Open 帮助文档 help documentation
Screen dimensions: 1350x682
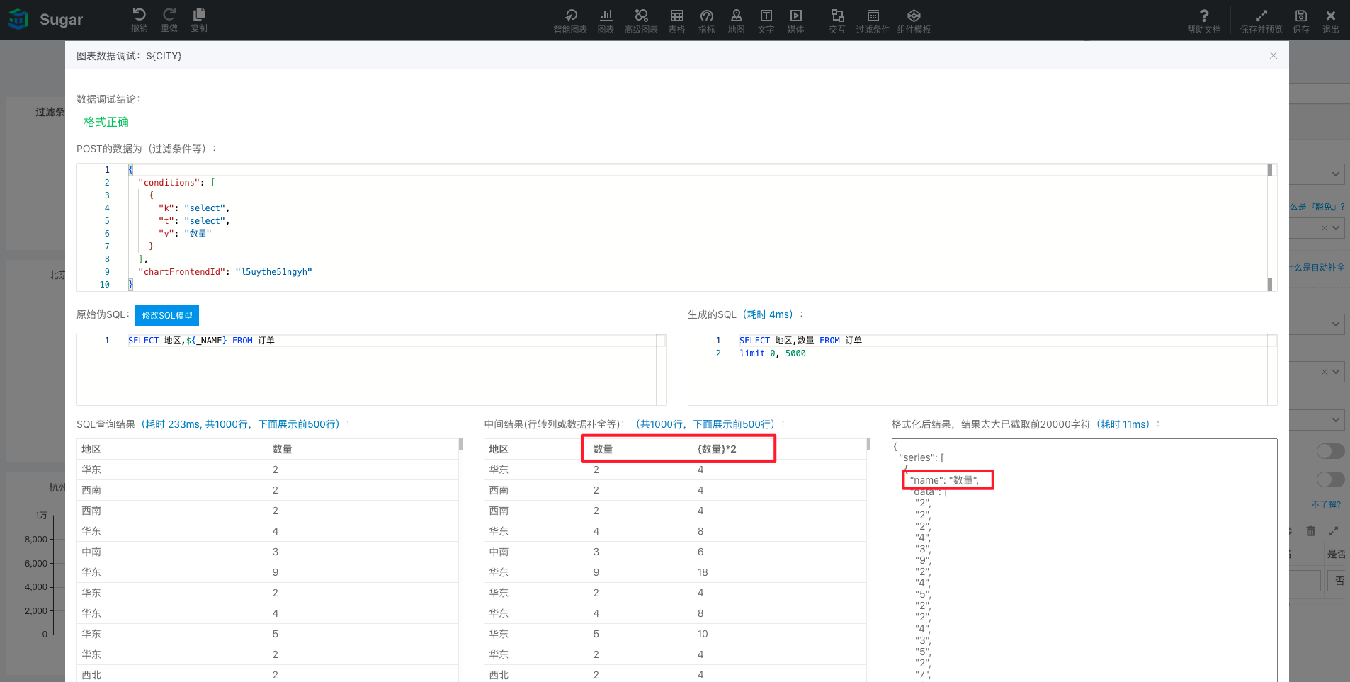point(1204,21)
